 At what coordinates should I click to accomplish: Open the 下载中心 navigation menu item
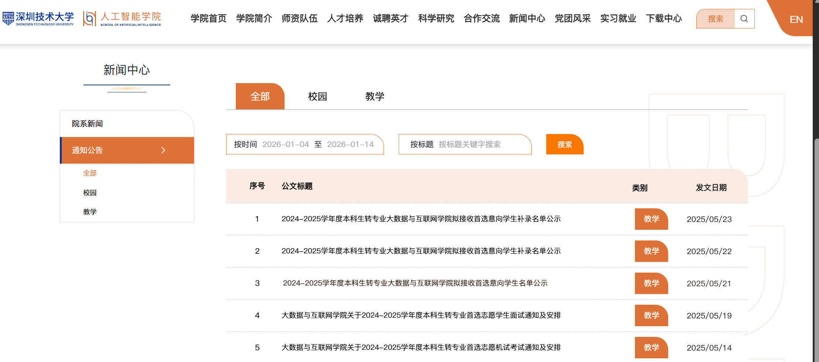pyautogui.click(x=664, y=18)
